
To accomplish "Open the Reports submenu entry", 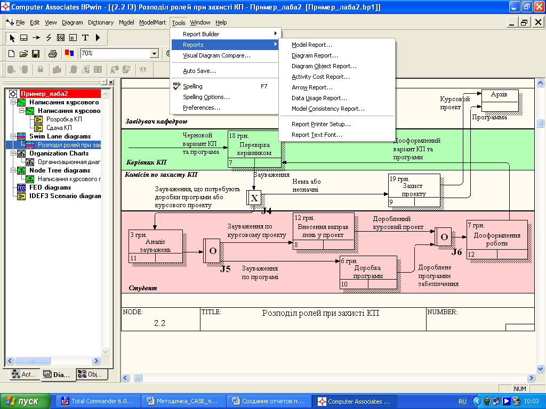I will tap(224, 45).
